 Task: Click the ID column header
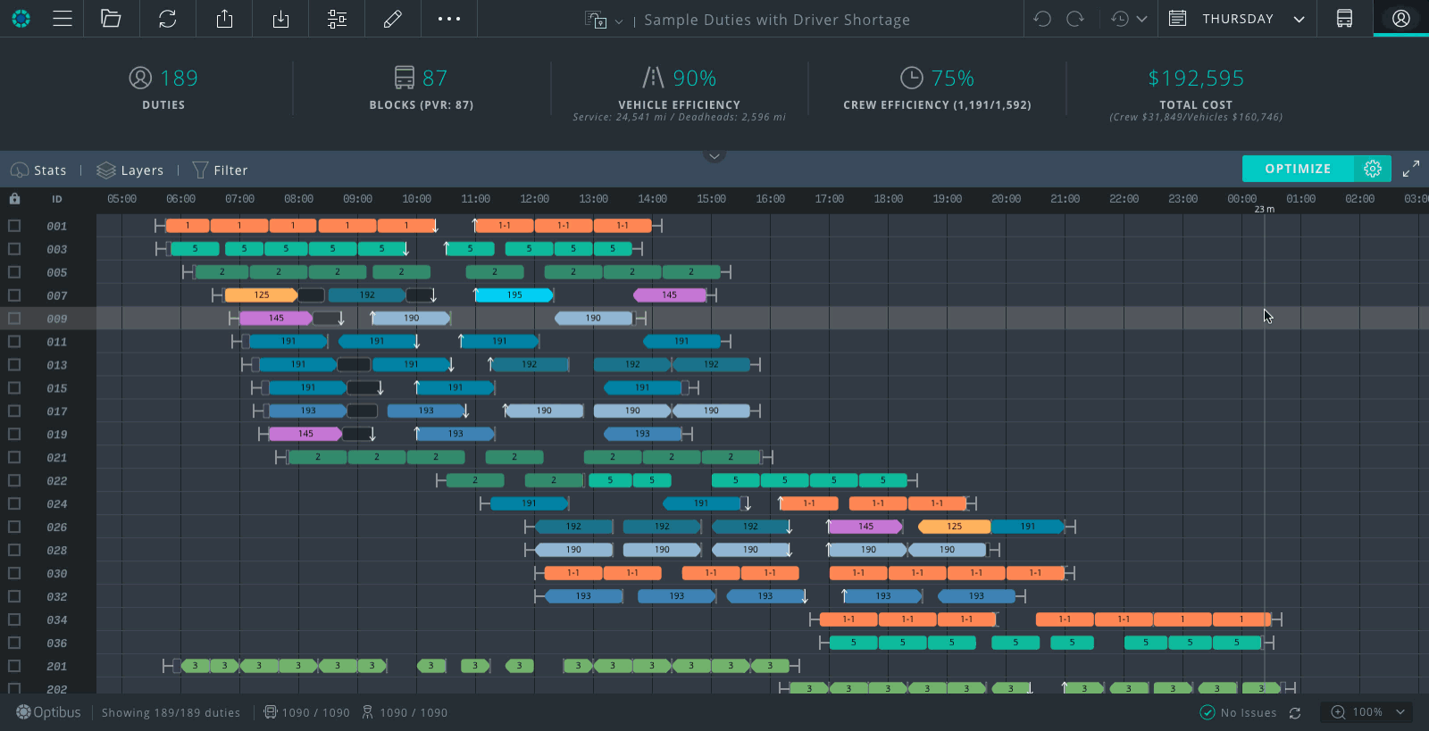[x=57, y=199]
